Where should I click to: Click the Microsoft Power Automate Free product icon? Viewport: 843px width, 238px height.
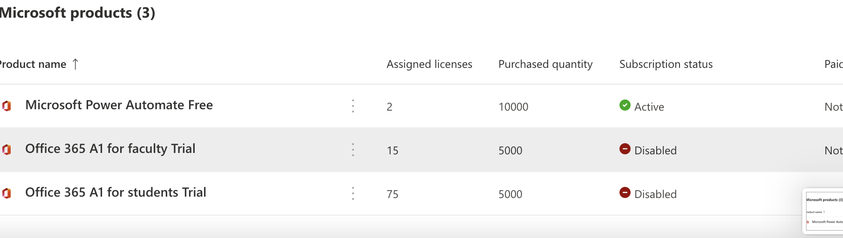coord(7,106)
